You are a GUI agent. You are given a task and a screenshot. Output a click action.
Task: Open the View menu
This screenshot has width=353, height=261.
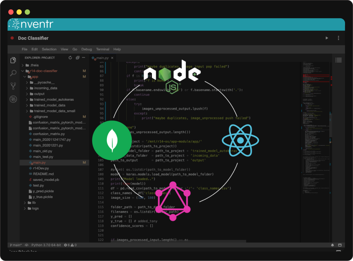(64, 49)
